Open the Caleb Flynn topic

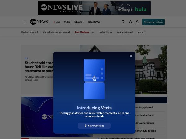click(x=105, y=32)
